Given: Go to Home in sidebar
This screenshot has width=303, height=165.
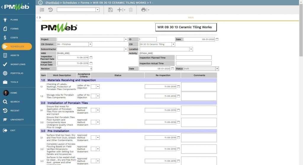Looking at the screenshot, I should [14, 93].
